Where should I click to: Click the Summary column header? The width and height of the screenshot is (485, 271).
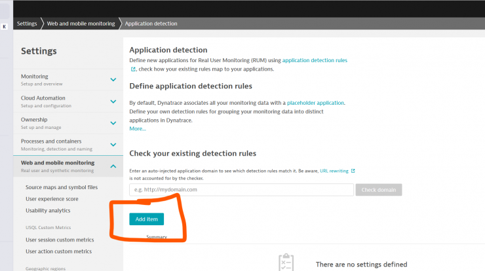[157, 237]
